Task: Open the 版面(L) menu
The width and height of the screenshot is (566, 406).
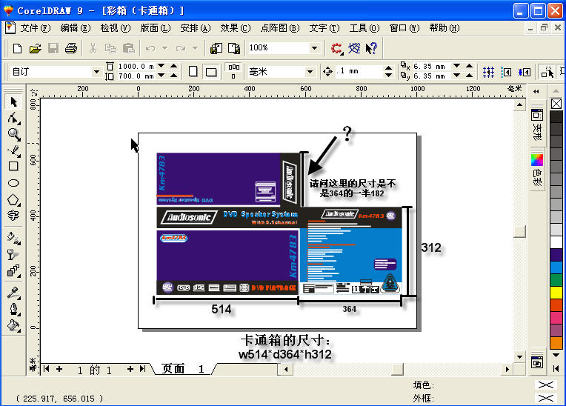Action: coord(156,28)
